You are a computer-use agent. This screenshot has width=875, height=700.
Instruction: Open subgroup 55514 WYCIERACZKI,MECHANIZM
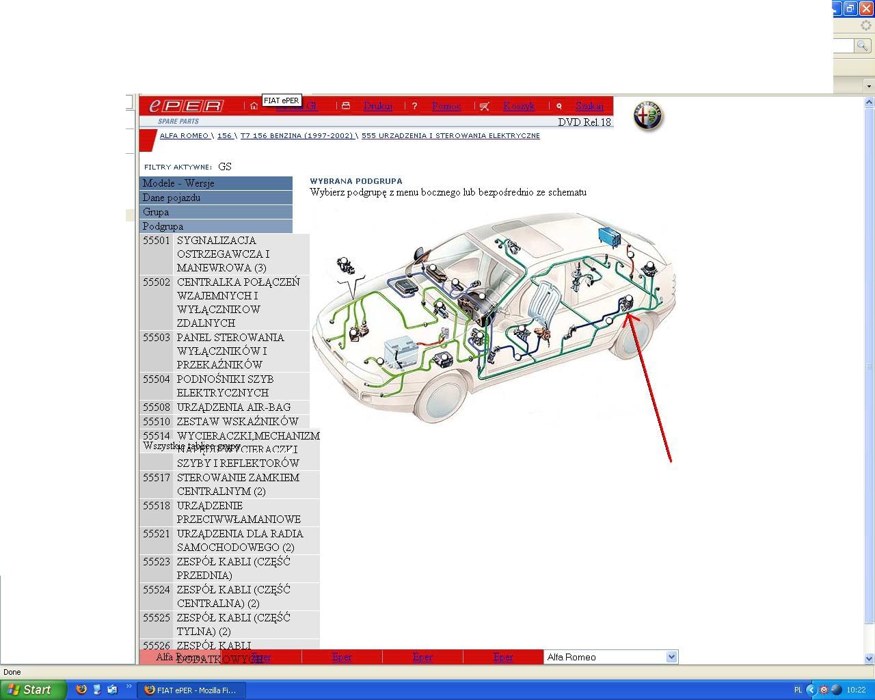[230, 449]
